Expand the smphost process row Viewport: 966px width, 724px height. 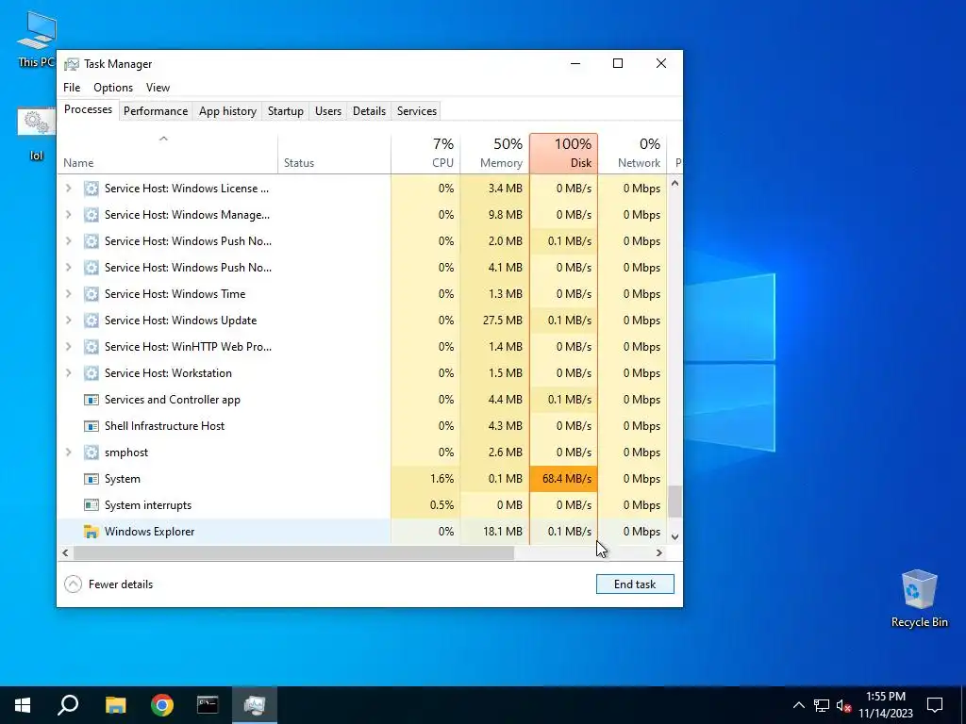(x=68, y=452)
